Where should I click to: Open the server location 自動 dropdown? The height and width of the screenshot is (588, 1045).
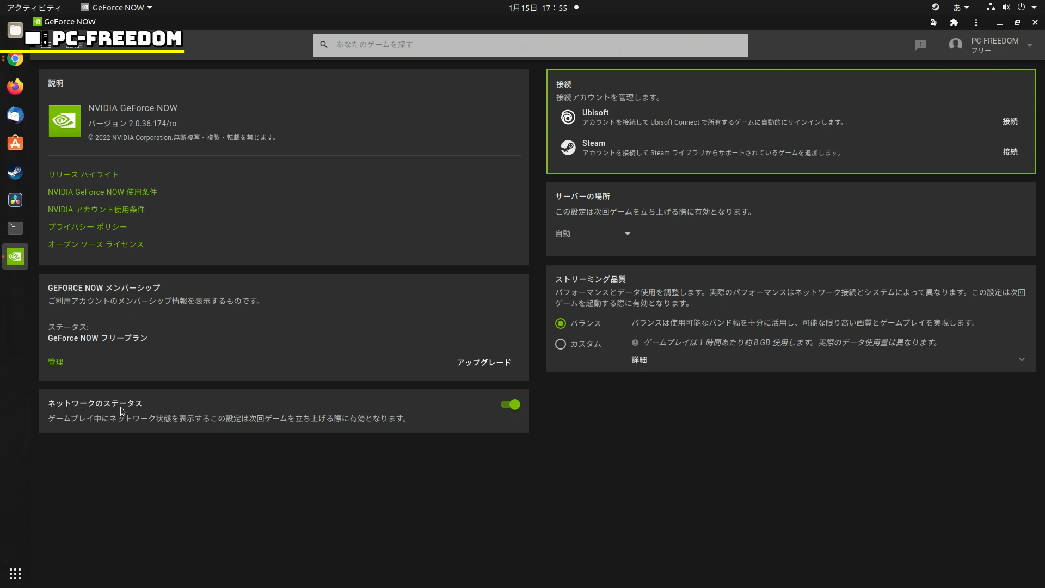592,234
